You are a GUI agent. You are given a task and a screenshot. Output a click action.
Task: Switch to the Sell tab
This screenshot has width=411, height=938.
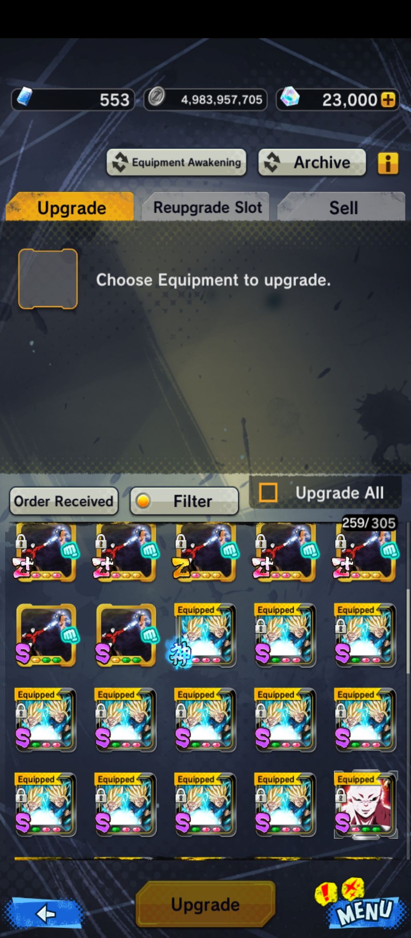(343, 207)
